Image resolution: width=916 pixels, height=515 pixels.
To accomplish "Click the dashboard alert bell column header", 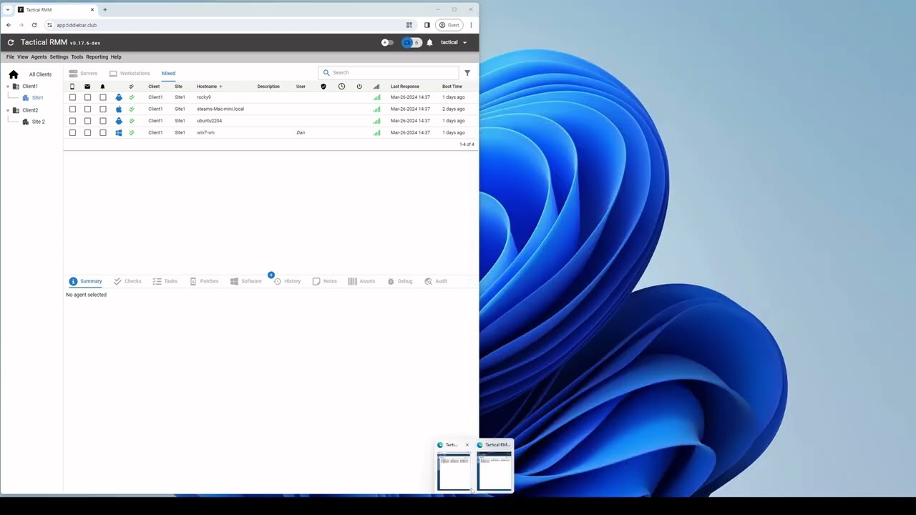I will click(x=102, y=87).
